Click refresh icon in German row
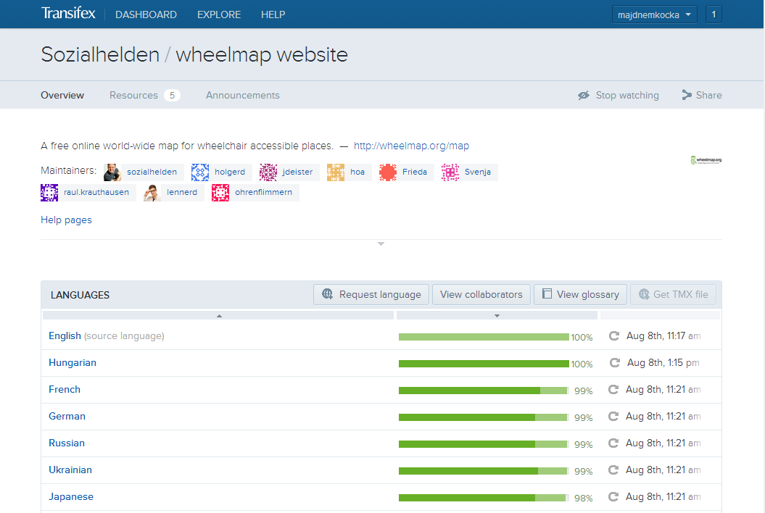This screenshot has width=765, height=513. pyautogui.click(x=613, y=417)
